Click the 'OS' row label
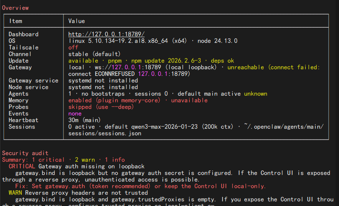 [12, 41]
